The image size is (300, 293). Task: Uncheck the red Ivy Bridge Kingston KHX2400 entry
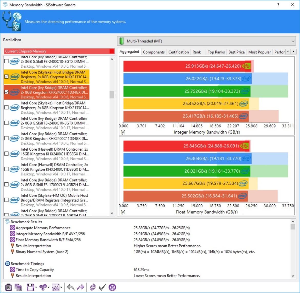(6, 92)
